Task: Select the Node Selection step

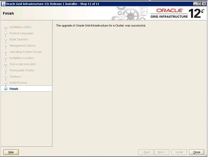Action: [x=19, y=39]
